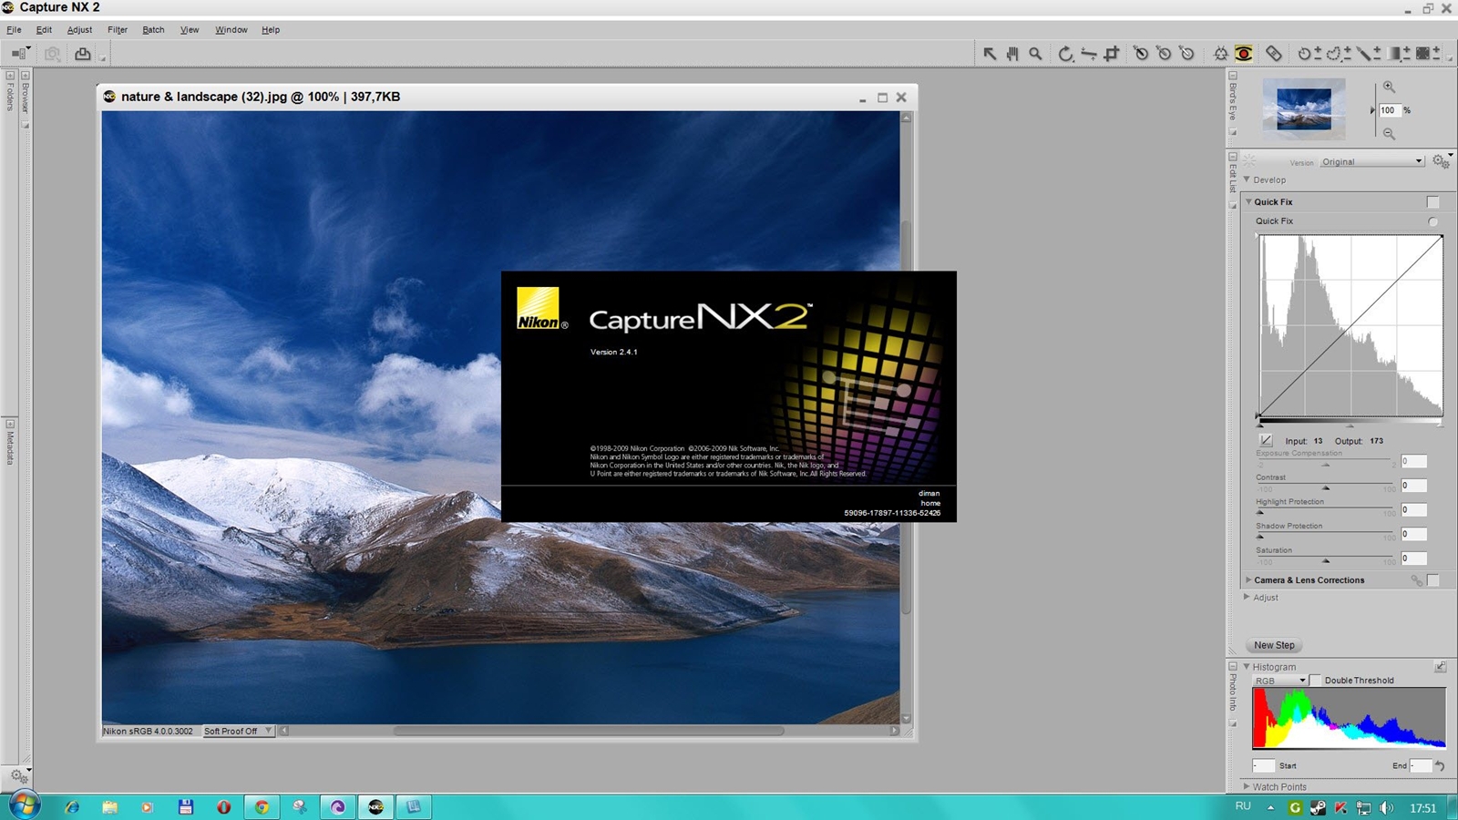Viewport: 1458px width, 820px height.
Task: Select the Crop tool
Action: (x=1111, y=54)
